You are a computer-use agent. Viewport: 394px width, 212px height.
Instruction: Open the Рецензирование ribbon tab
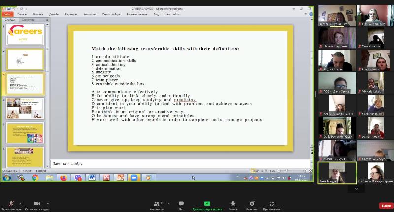137,14
